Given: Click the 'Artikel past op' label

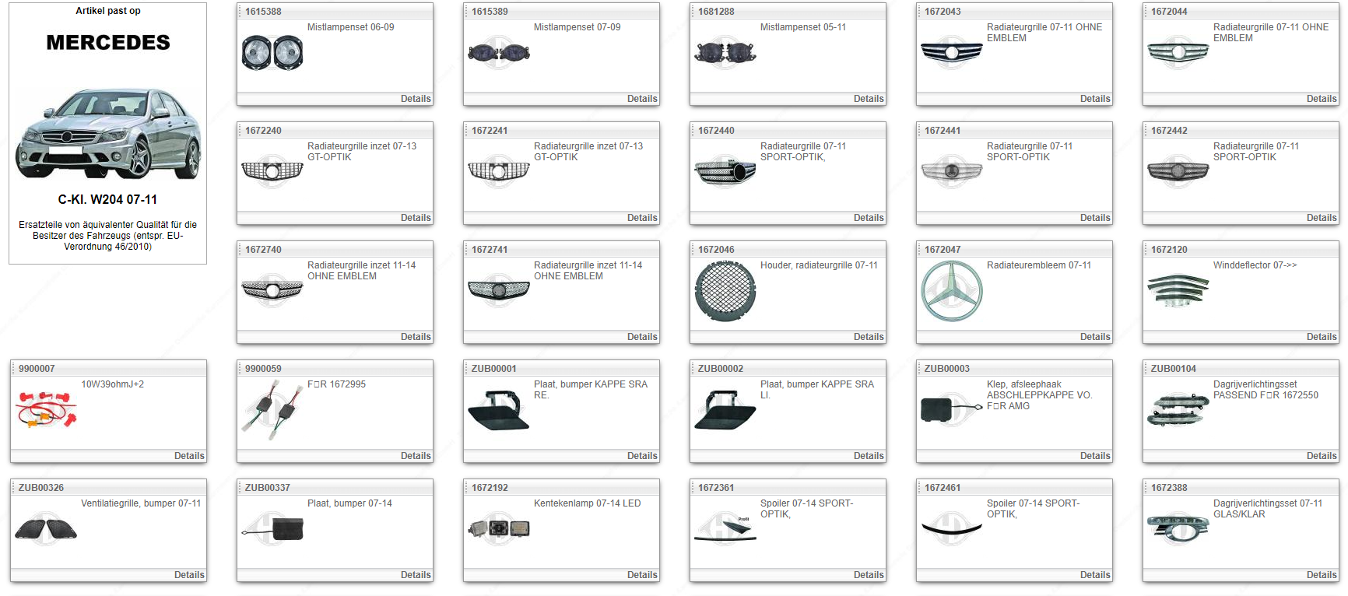Looking at the screenshot, I should [108, 11].
